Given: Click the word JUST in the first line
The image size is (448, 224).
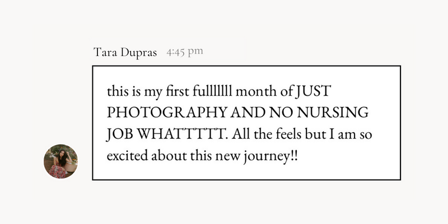Looking at the screenshot, I should (313, 92).
